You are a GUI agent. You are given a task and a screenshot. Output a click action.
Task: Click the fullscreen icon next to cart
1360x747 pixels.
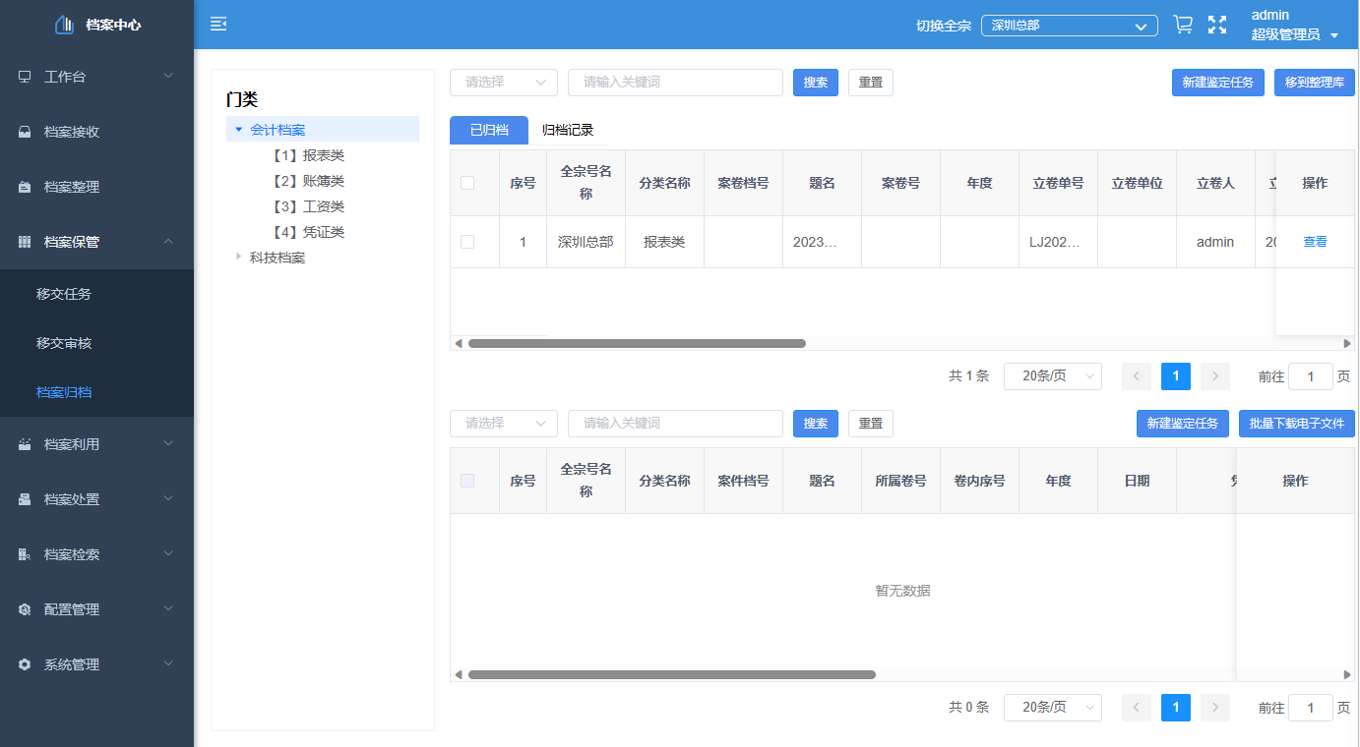click(x=1217, y=23)
